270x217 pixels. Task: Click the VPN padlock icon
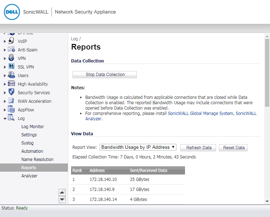tap(11, 58)
